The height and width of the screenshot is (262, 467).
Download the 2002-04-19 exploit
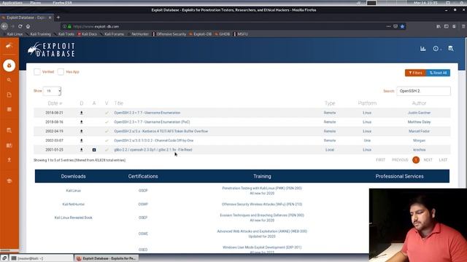click(81, 131)
